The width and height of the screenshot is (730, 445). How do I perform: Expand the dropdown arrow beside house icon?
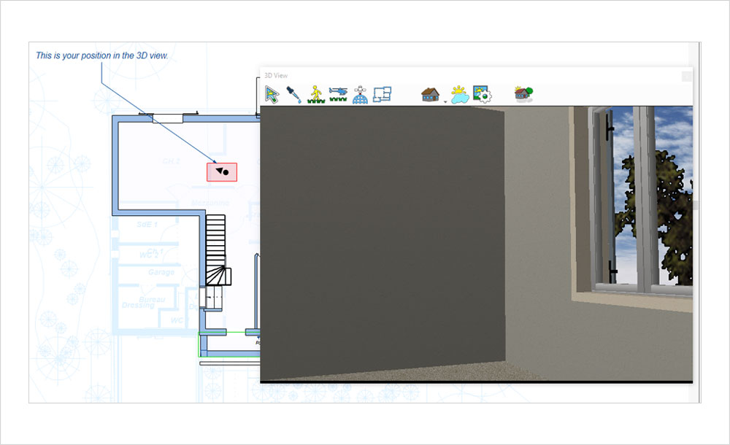[x=445, y=102]
